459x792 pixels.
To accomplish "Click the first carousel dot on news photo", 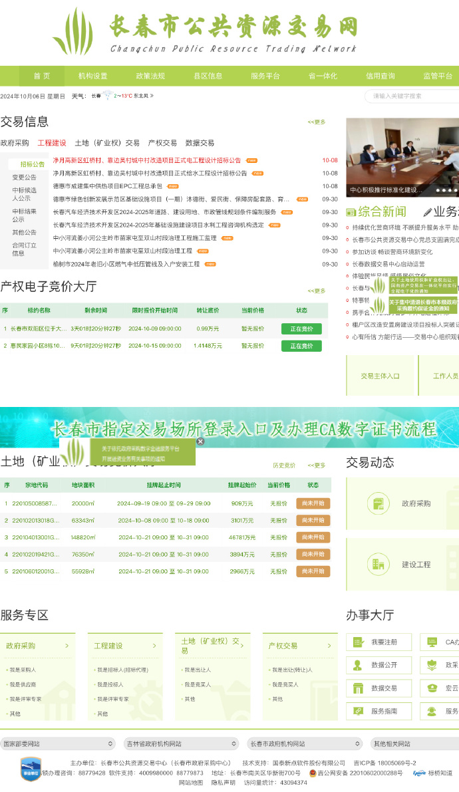I will (x=438, y=190).
